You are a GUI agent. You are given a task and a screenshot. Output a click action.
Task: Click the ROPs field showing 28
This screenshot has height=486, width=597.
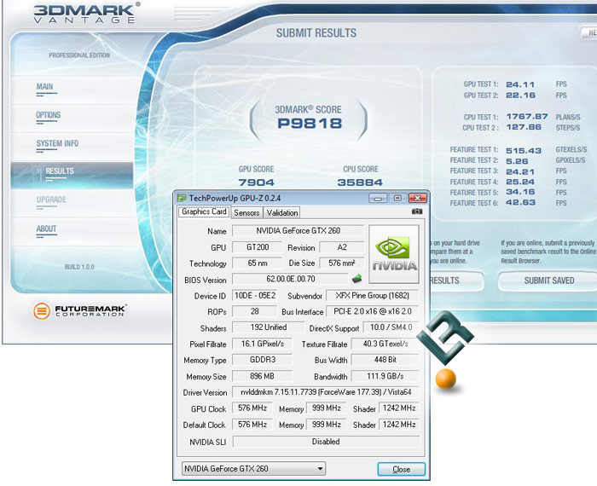255,311
